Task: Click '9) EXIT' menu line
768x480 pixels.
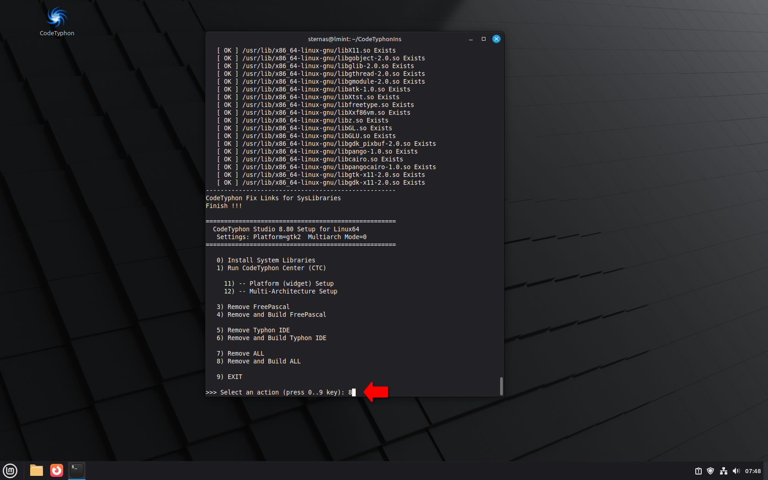Action: 229,377
